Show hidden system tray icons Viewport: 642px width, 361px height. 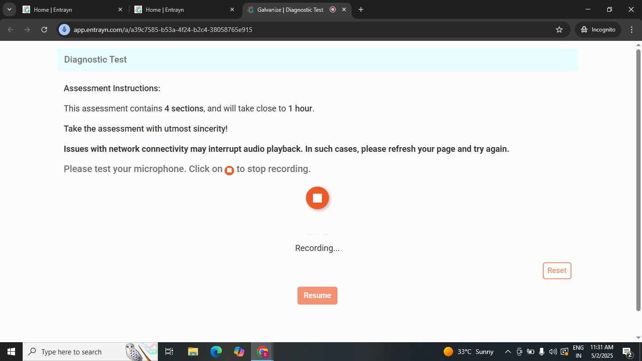coord(508,352)
